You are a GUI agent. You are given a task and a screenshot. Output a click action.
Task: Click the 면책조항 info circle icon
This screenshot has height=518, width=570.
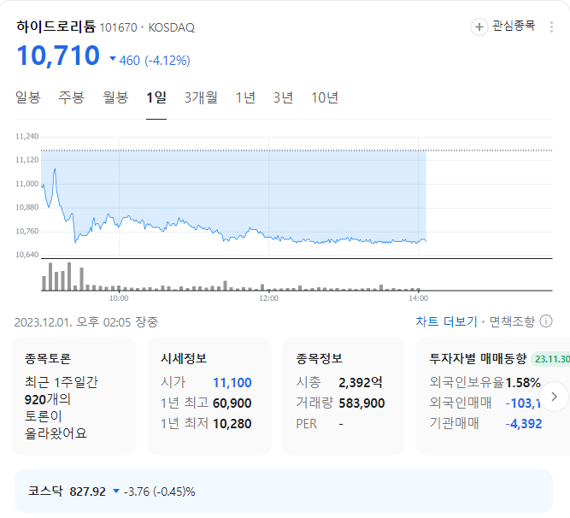click(x=546, y=321)
